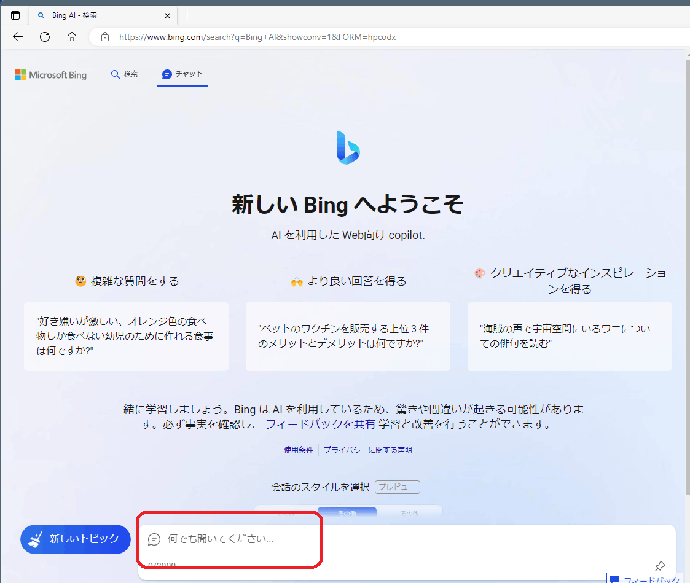Select the Bing AI - 検索 tab
Image resolution: width=690 pixels, height=583 pixels.
point(103,15)
